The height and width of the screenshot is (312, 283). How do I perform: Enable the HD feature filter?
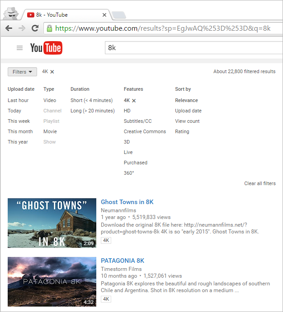pos(127,111)
